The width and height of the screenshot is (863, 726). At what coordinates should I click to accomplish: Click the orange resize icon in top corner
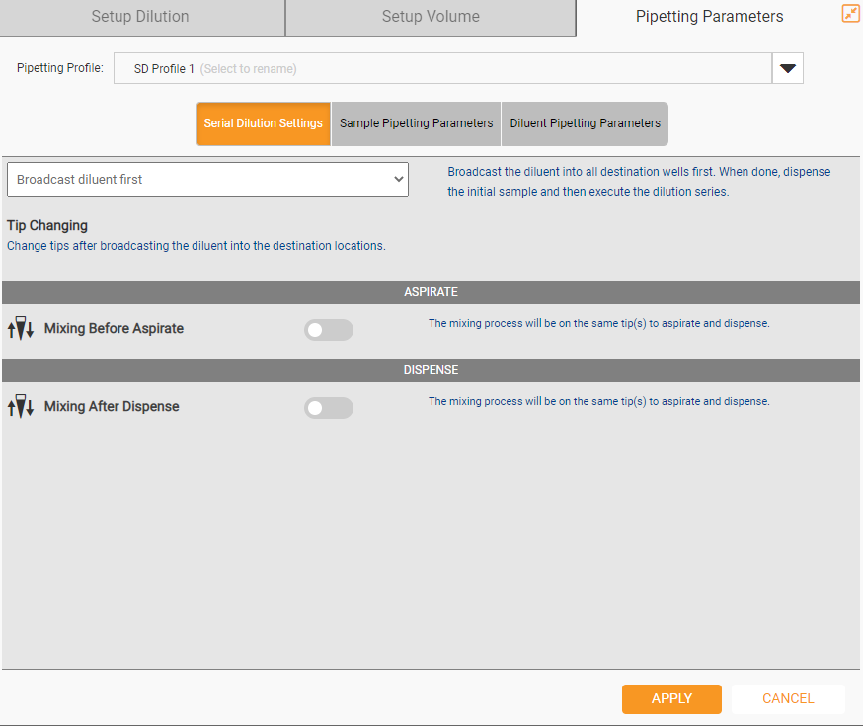(850, 14)
